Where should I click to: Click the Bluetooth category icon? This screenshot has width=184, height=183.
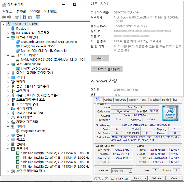tap(13, 28)
